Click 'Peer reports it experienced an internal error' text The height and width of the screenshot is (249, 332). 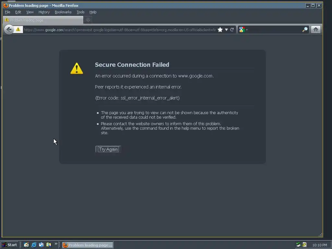click(x=138, y=87)
